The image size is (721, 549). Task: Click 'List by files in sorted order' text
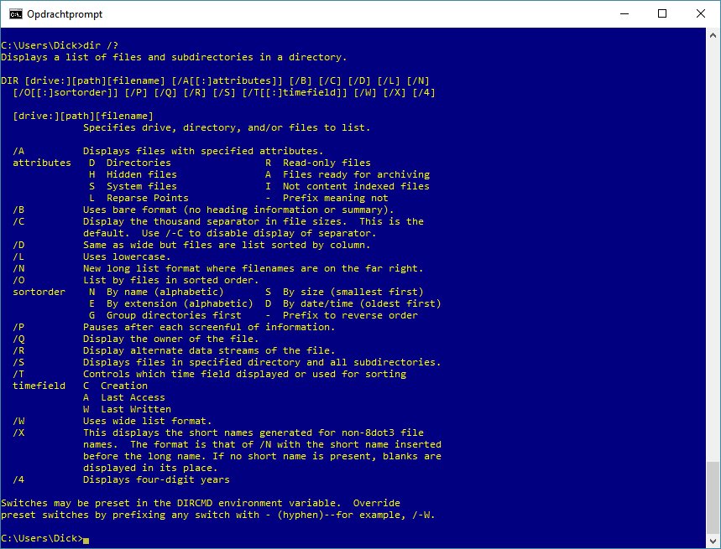171,280
